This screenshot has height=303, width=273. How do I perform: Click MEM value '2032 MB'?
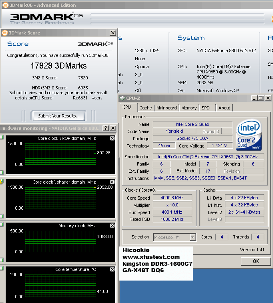tap(205, 83)
